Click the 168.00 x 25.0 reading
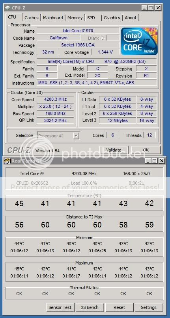170x318 pixels. click(x=136, y=174)
